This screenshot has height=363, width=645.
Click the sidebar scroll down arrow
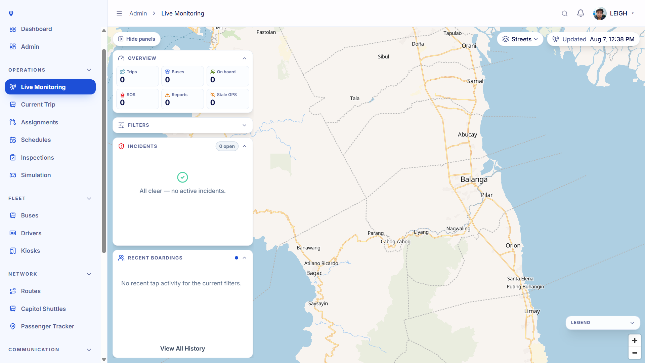[x=104, y=360]
